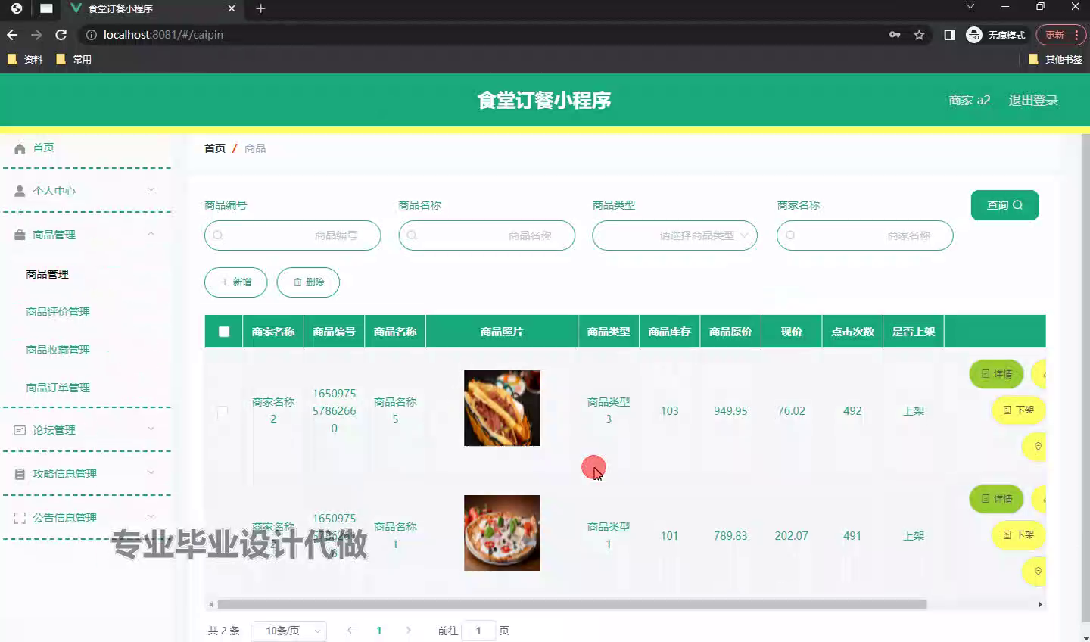This screenshot has height=642, width=1090.
Task: Select page 1 in pagination
Action: (x=378, y=631)
